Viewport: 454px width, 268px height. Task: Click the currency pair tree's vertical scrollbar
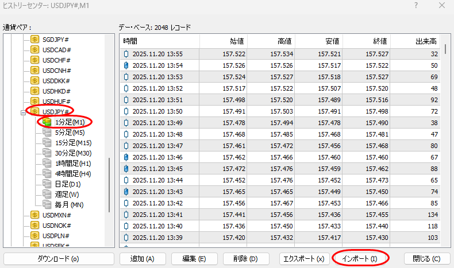(108, 184)
